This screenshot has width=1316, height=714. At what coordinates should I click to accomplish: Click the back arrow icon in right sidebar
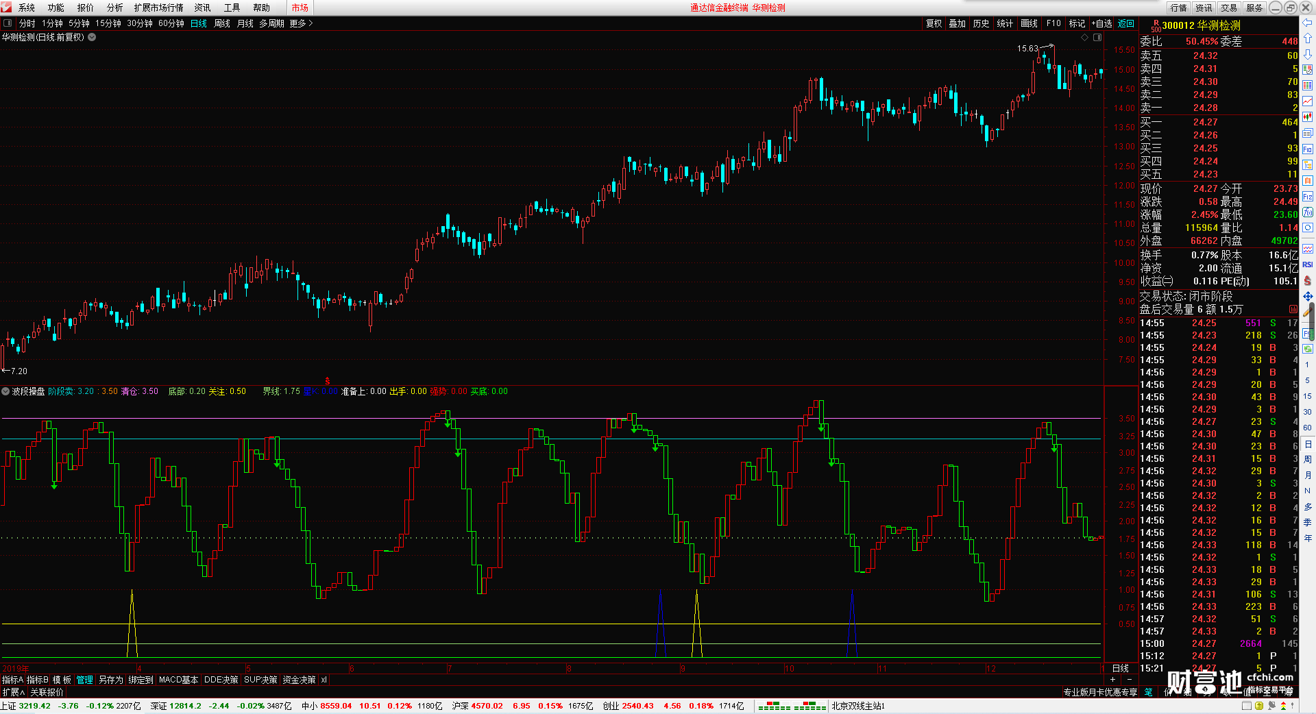coord(1308,23)
